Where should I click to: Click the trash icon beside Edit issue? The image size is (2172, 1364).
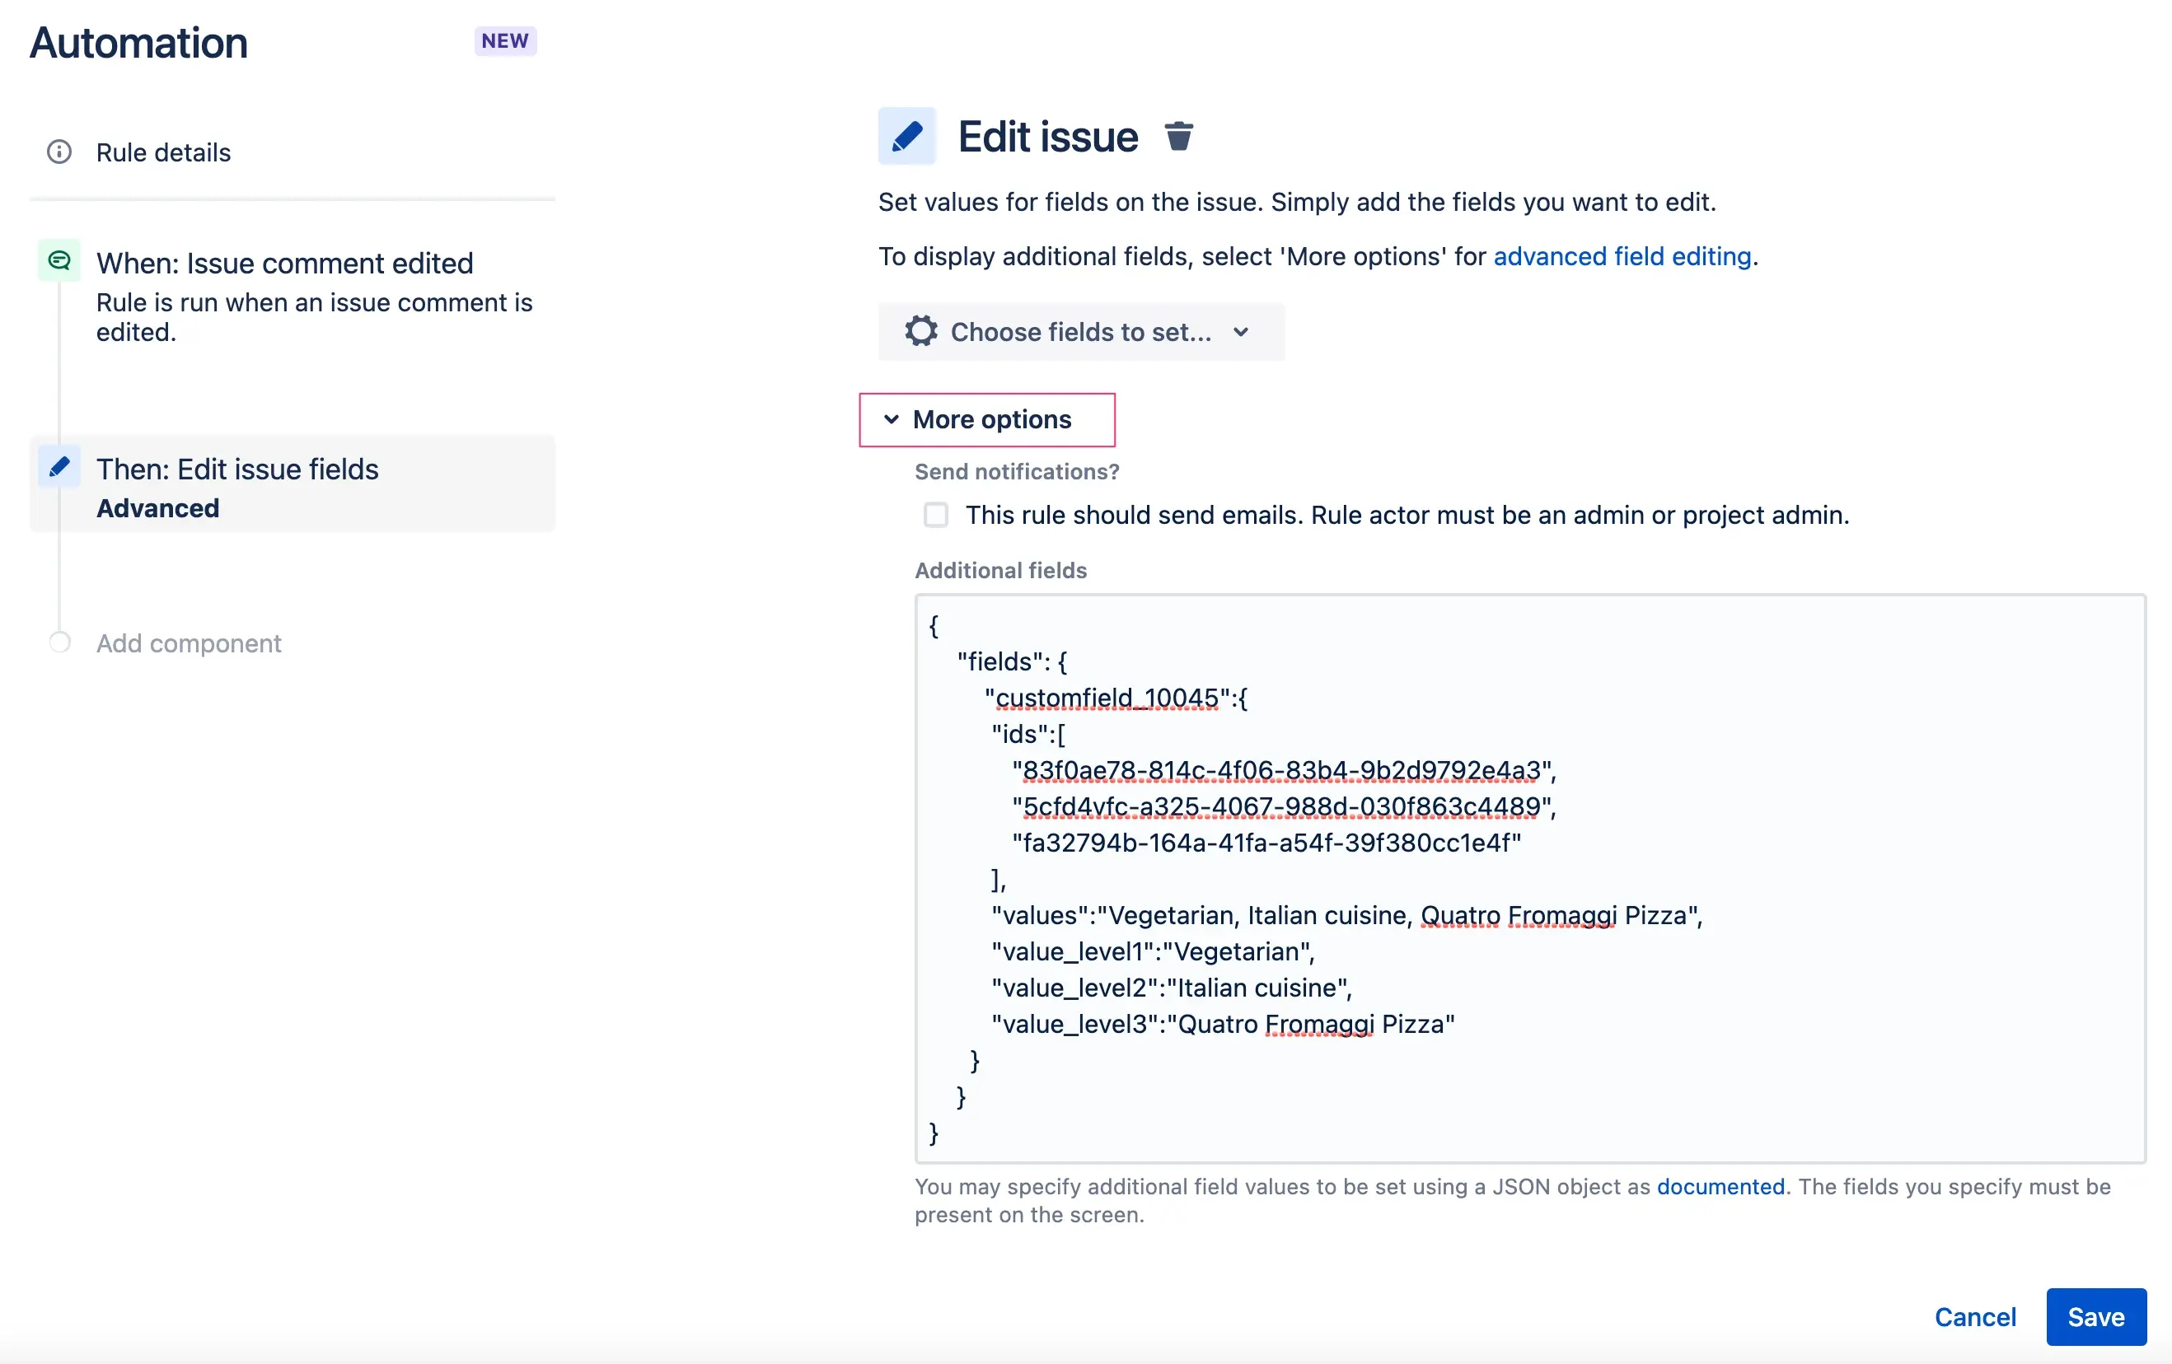tap(1178, 137)
